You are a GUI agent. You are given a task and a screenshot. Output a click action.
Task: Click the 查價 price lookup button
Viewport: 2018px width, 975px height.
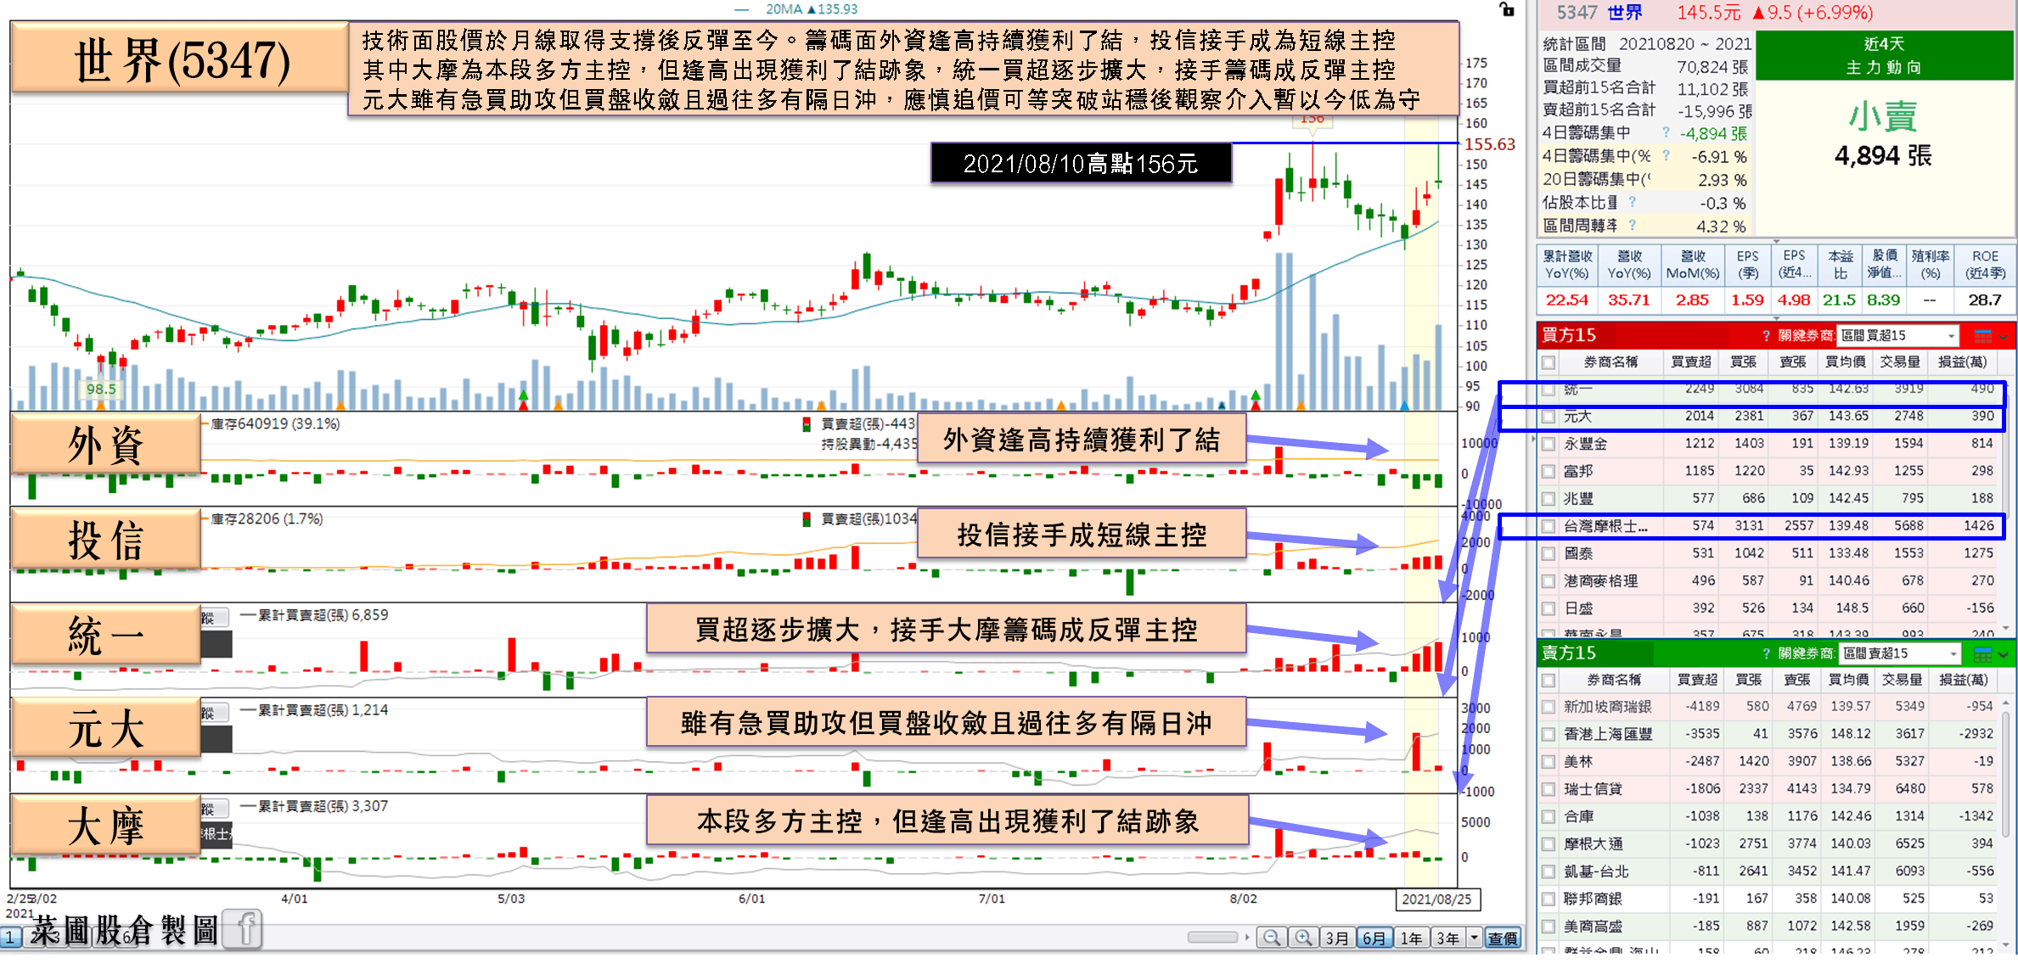click(x=1503, y=938)
